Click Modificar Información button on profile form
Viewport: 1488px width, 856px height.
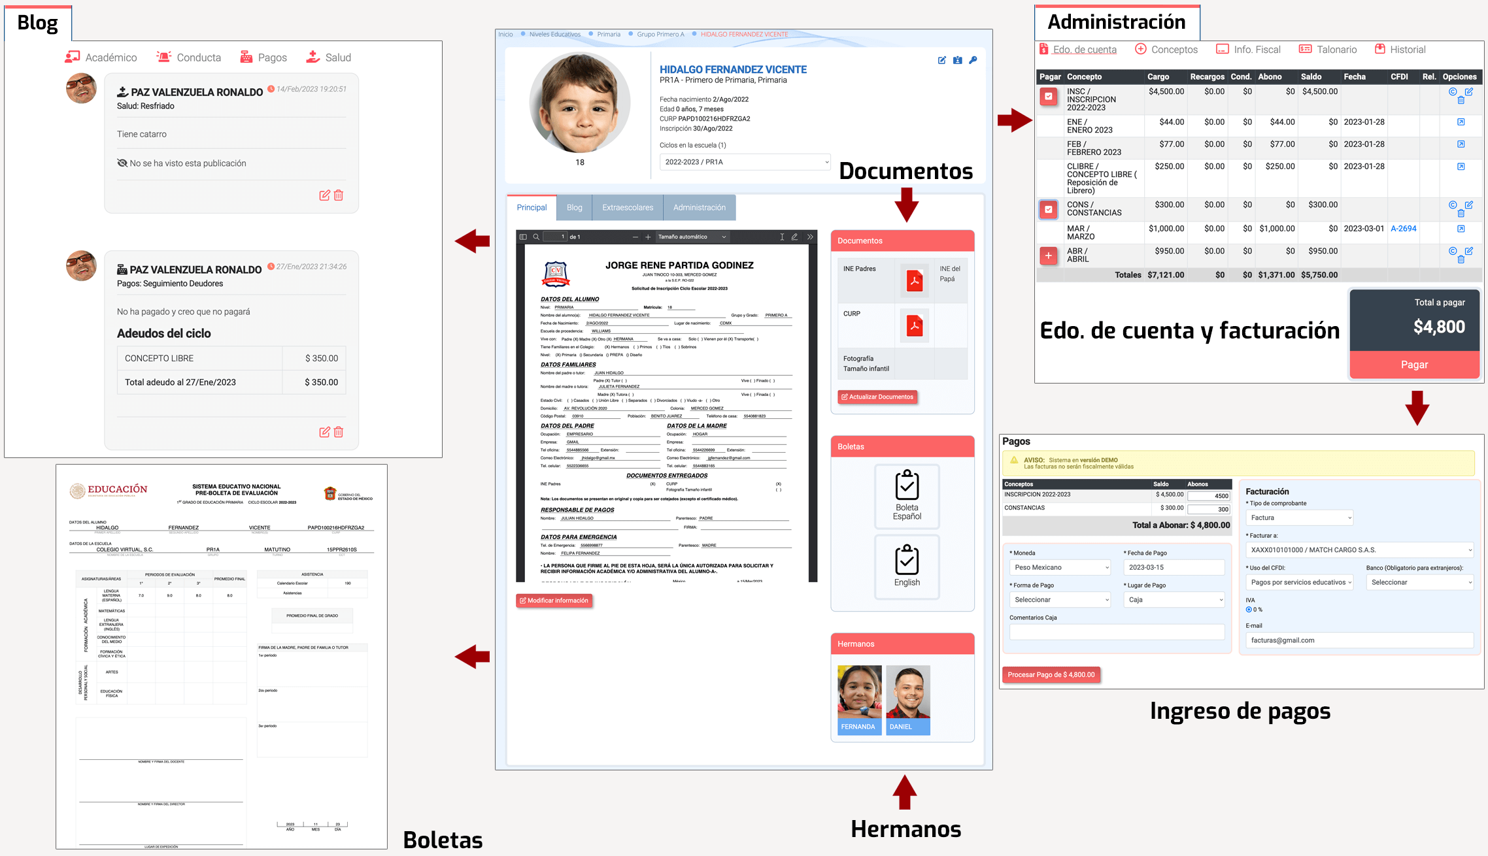(x=553, y=601)
